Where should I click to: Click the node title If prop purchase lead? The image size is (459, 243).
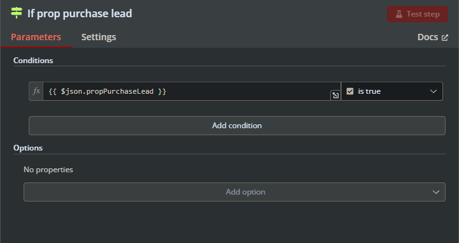[x=80, y=14]
